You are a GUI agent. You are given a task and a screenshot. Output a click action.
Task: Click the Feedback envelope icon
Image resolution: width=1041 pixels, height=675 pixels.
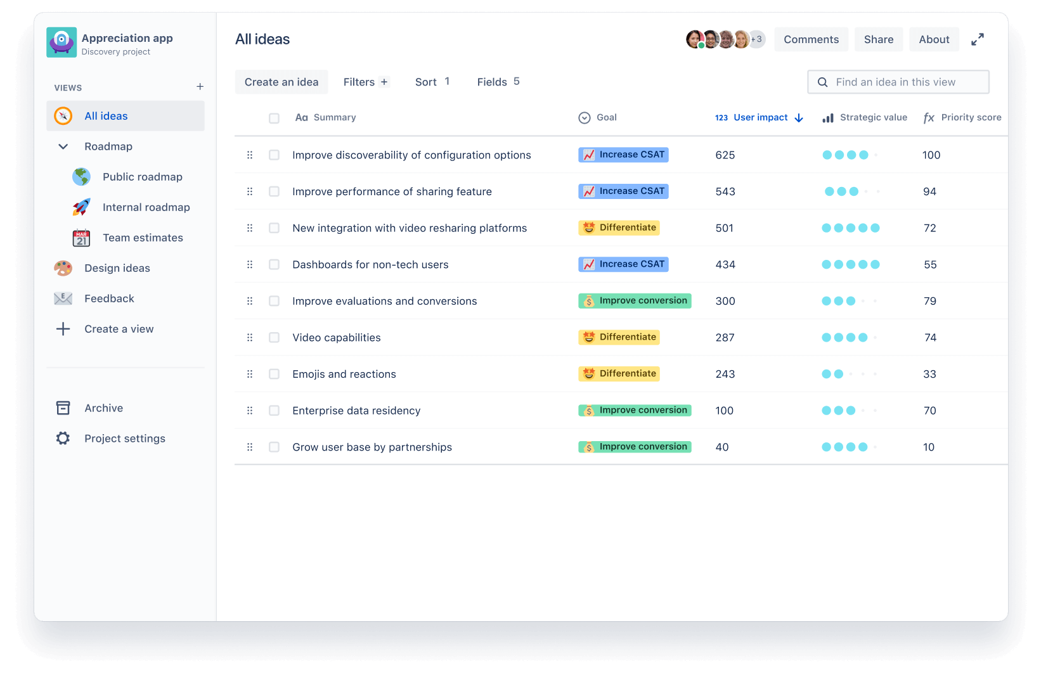pyautogui.click(x=63, y=299)
